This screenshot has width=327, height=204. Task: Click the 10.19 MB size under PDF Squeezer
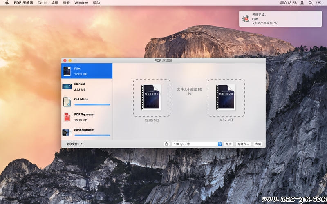point(81,120)
